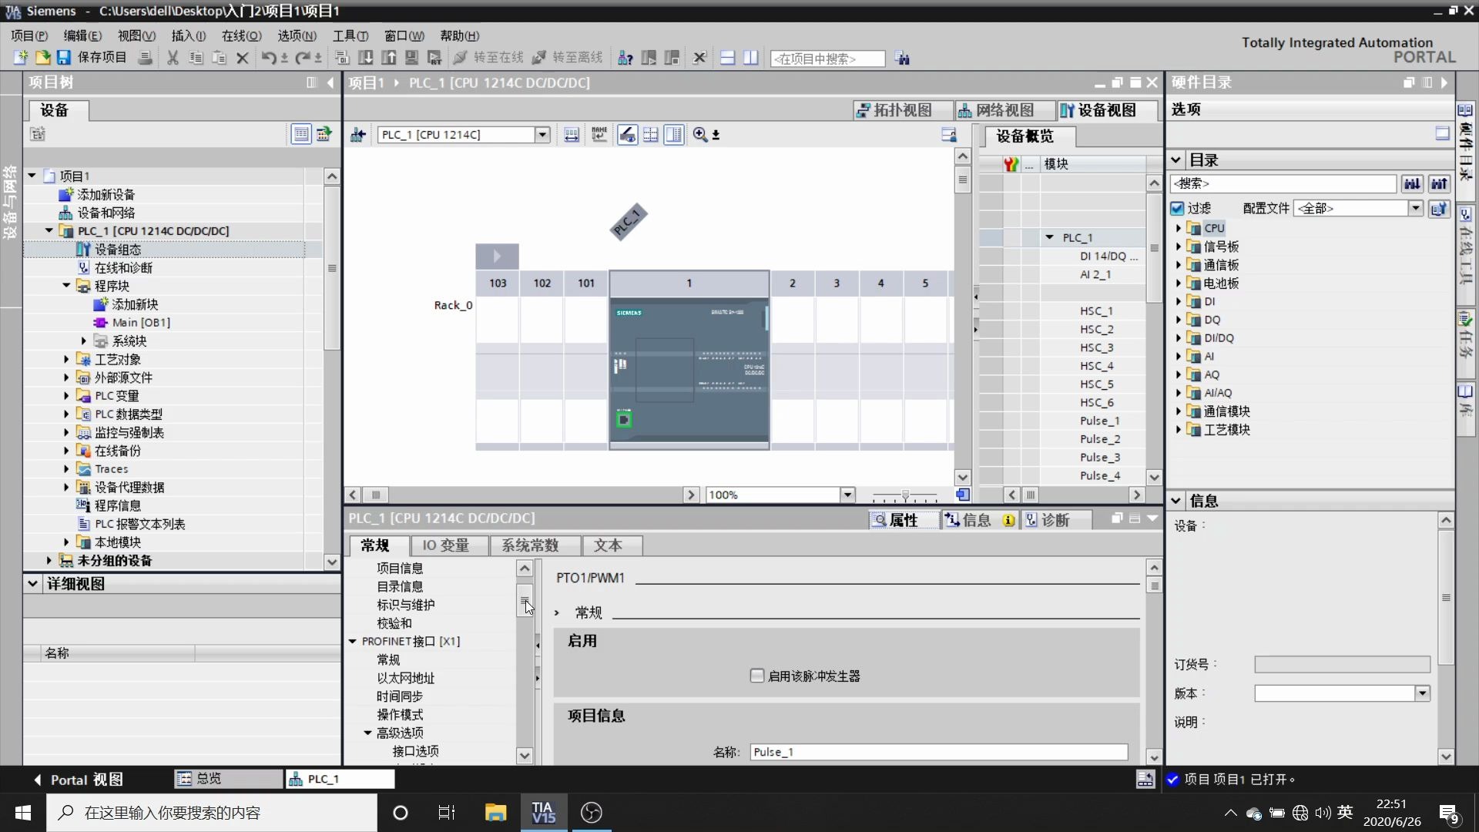Enable the pulse generator checkbox
Viewport: 1479px width, 832px height.
756,676
